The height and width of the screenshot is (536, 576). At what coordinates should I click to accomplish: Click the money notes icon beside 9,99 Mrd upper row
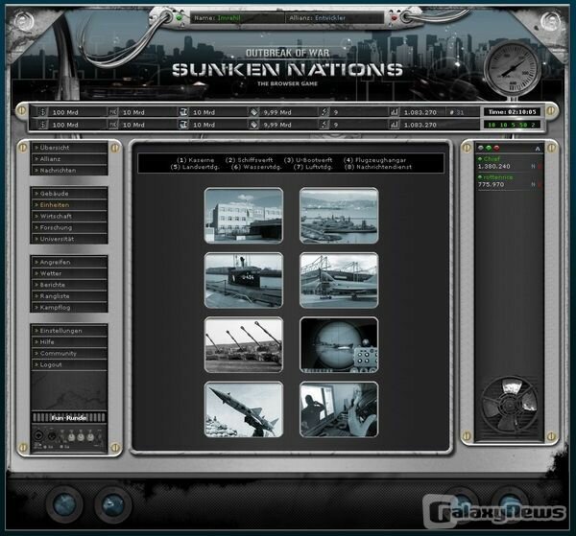pos(253,112)
